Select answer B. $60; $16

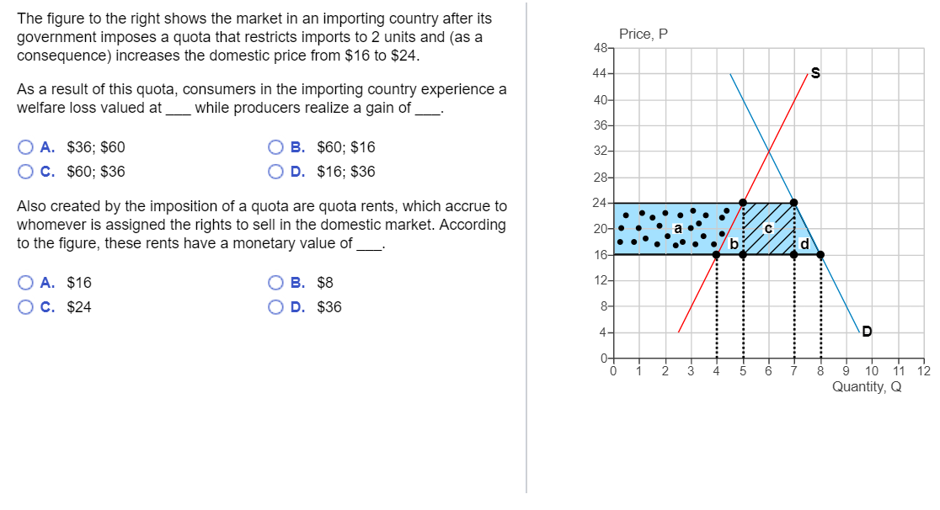(x=275, y=146)
